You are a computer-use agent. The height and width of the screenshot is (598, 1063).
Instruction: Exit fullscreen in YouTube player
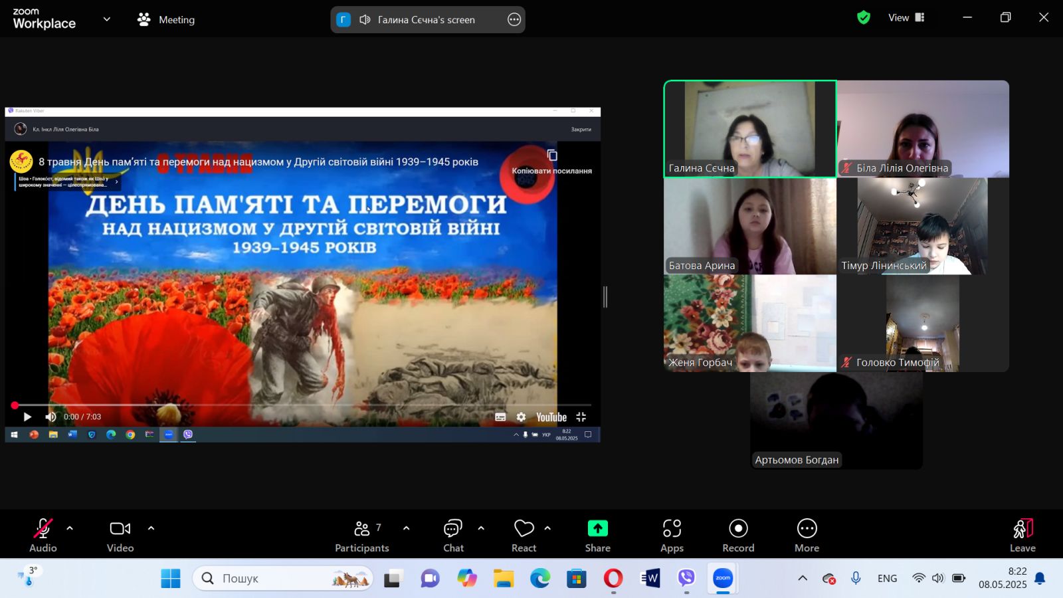tap(581, 417)
